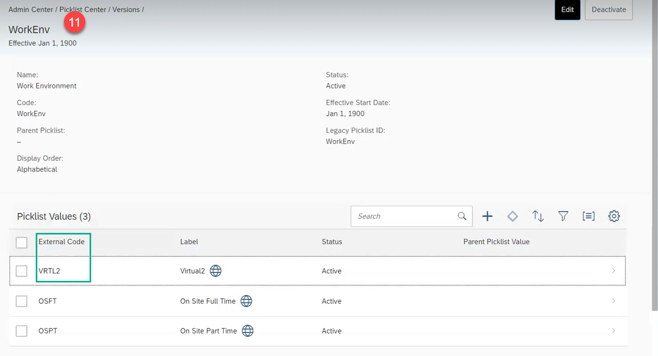Open the Versions breadcrumb link
Viewport: 658px width, 356px height.
[126, 10]
